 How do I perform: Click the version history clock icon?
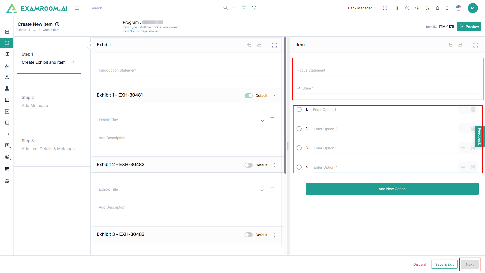pyautogui.click(x=254, y=8)
